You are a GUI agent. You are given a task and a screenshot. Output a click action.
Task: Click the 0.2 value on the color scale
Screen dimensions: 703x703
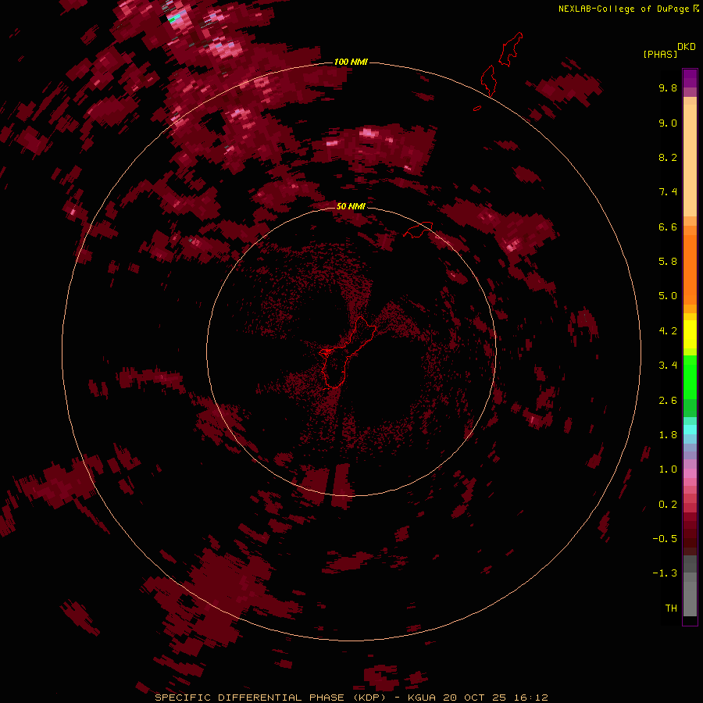[668, 505]
